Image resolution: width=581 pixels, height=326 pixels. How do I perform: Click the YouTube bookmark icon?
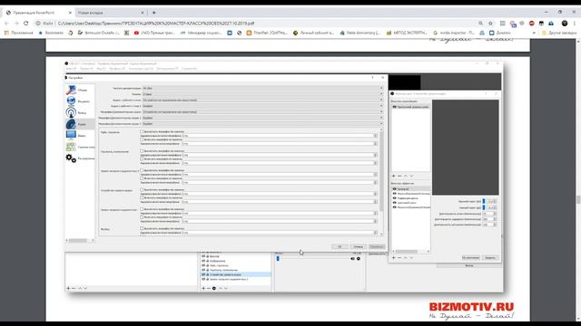(136, 33)
